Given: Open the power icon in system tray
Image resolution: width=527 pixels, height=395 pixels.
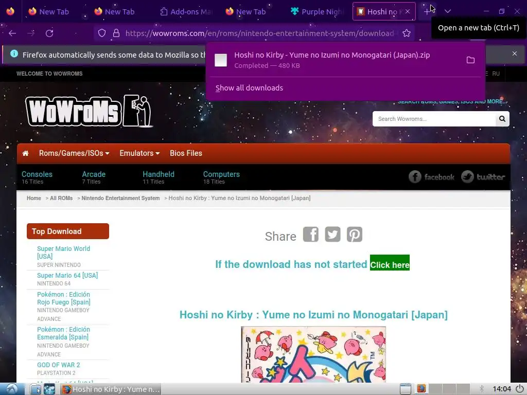Looking at the screenshot, I should 520,389.
